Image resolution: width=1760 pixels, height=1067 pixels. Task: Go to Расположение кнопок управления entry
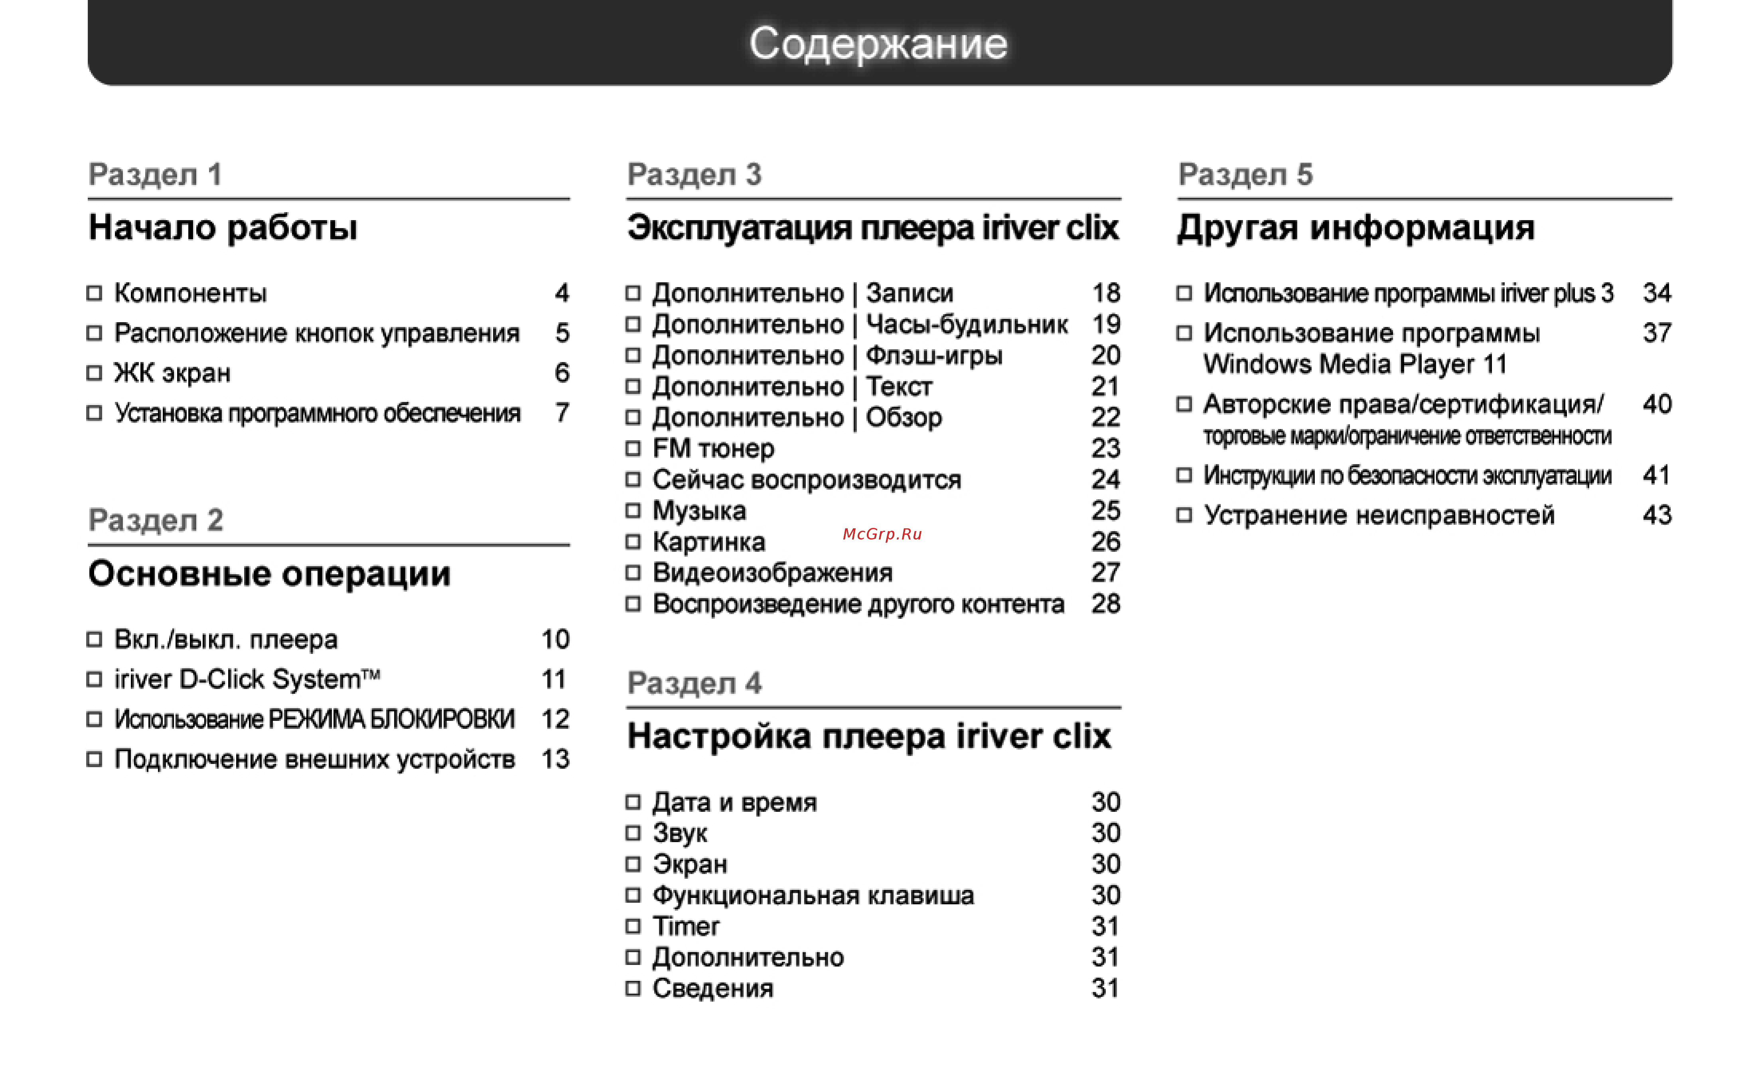click(316, 333)
